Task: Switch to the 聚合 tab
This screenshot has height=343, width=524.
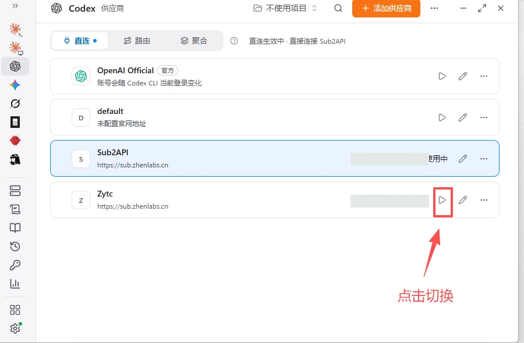Action: (x=194, y=41)
